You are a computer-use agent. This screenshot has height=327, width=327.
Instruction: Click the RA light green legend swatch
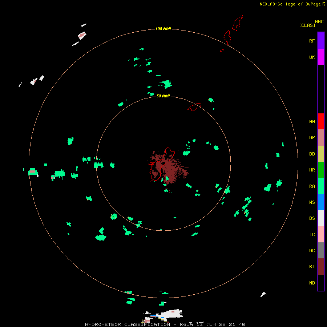click(x=321, y=186)
